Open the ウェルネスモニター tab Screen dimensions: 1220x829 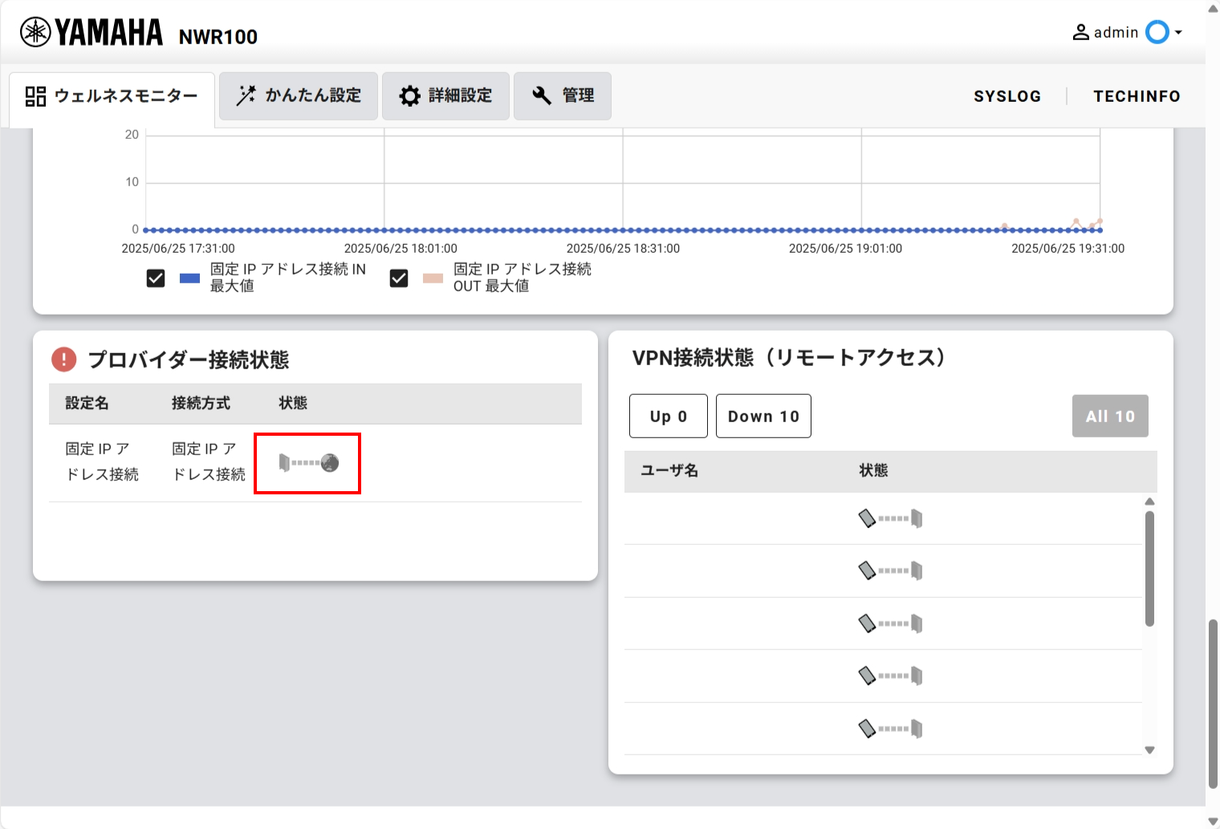(x=112, y=96)
